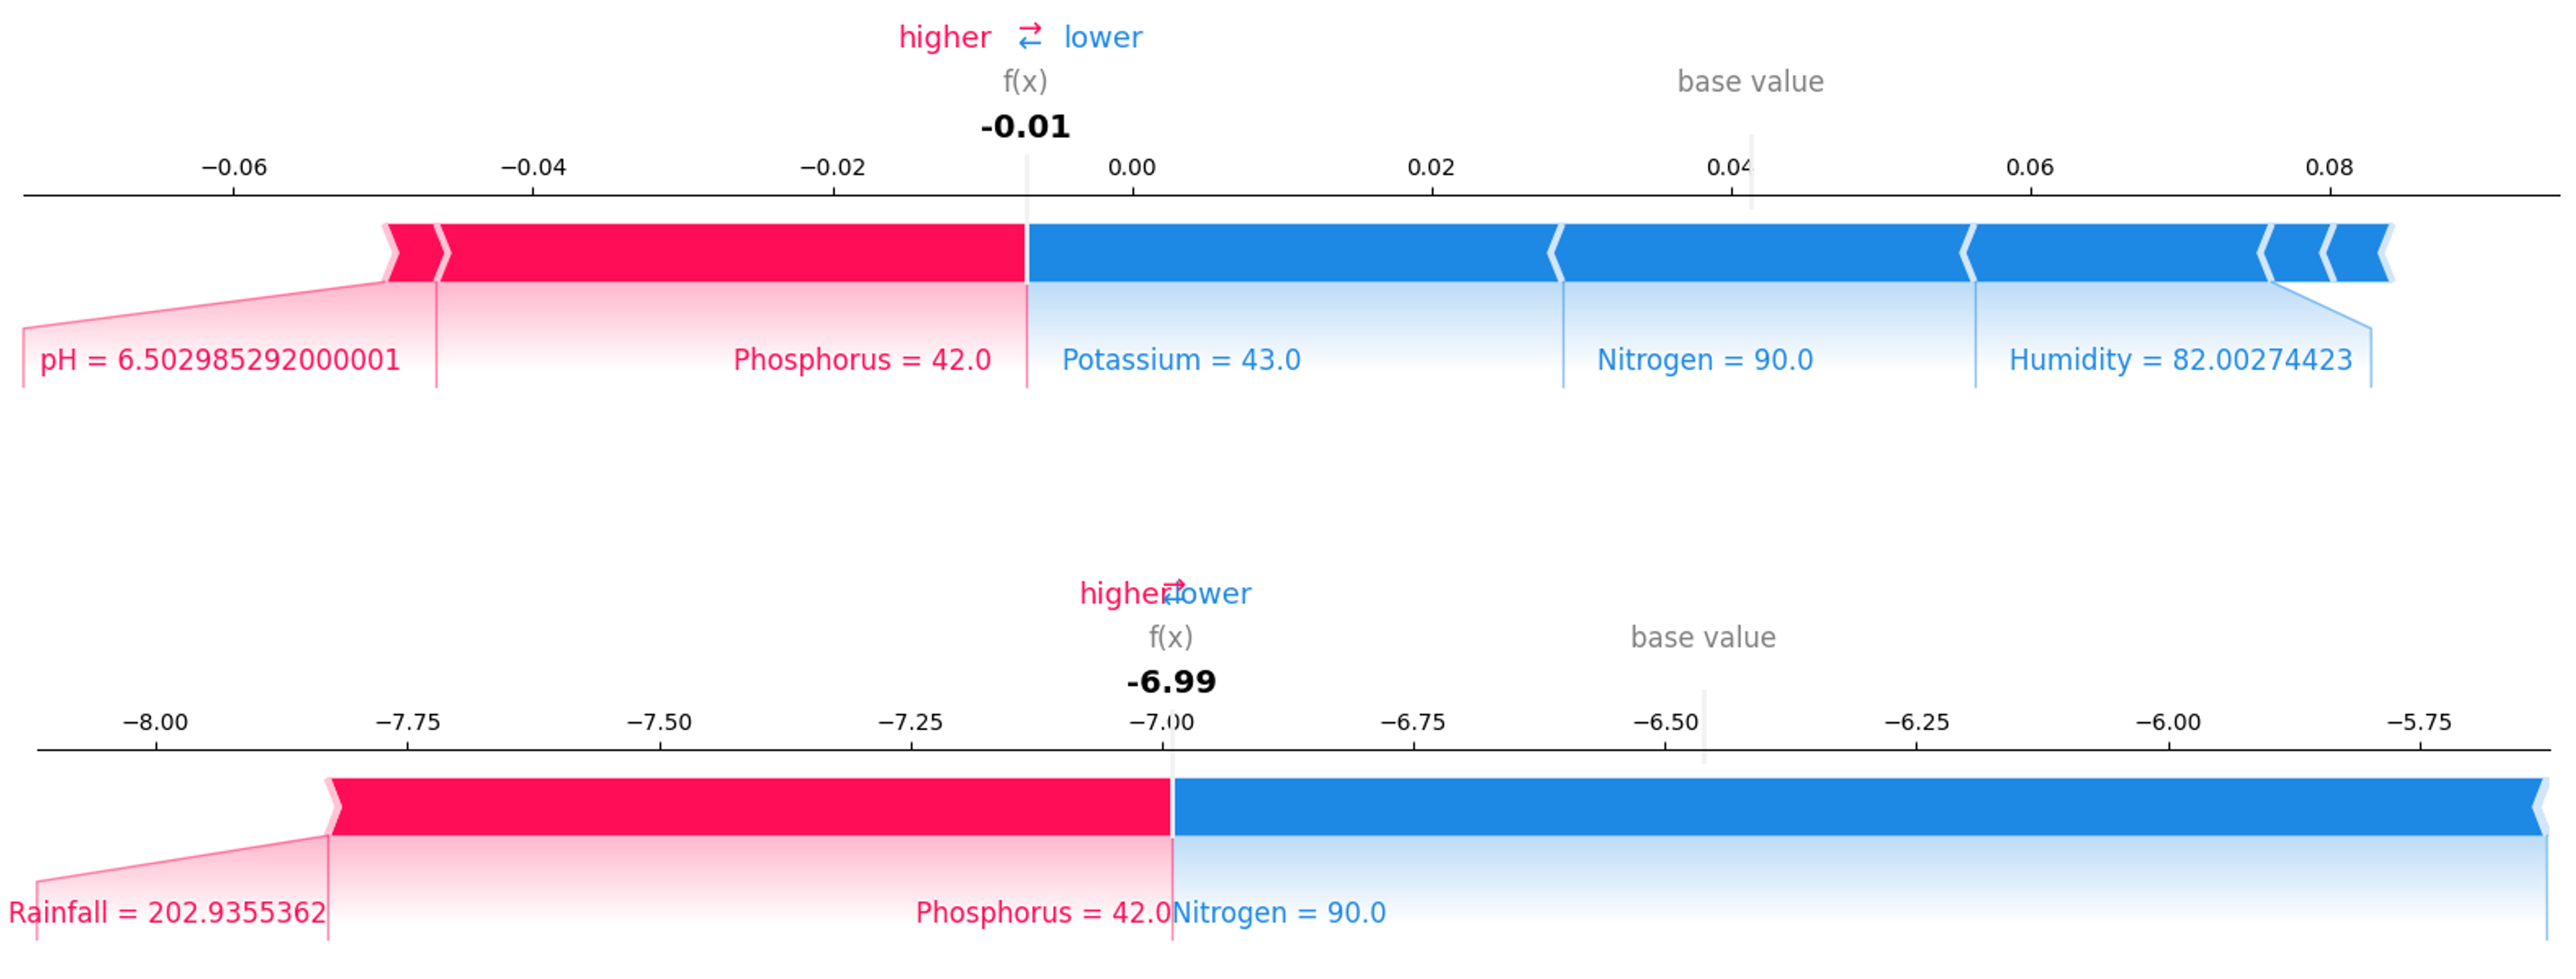Click the red Phosphorus bar in bottom plot
The width and height of the screenshot is (2576, 979).
coord(750,807)
